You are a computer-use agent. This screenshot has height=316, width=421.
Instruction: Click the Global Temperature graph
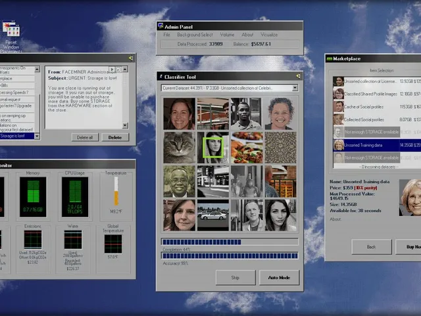click(113, 244)
